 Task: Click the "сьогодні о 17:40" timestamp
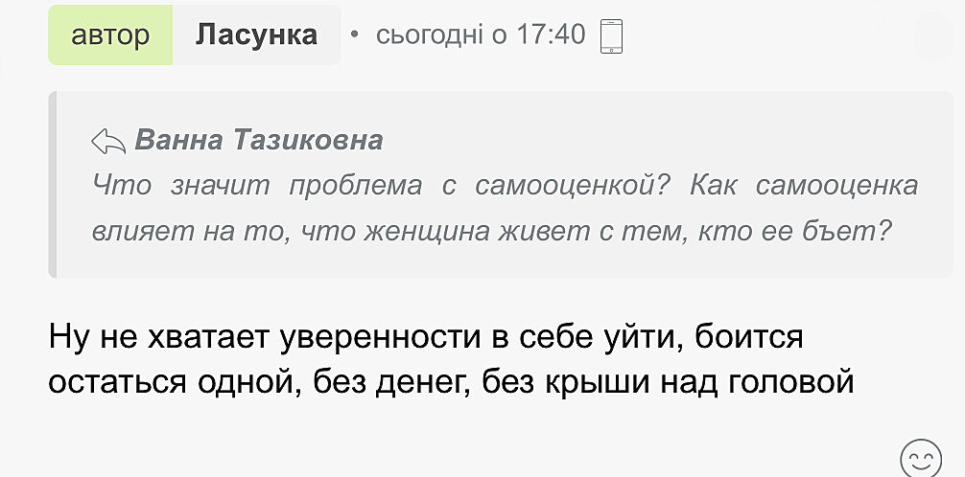[x=480, y=35]
